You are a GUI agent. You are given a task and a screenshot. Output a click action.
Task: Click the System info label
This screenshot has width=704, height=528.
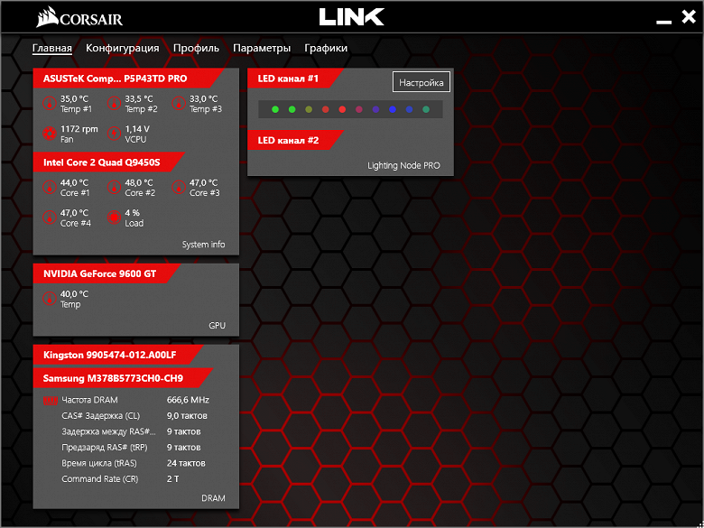click(x=203, y=245)
